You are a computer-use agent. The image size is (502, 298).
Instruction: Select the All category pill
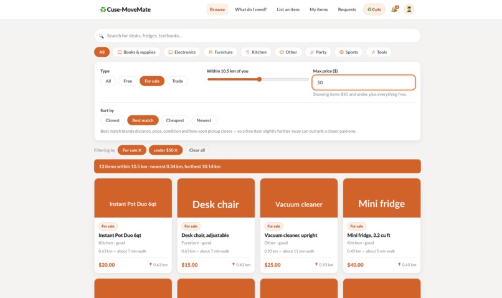coord(102,52)
